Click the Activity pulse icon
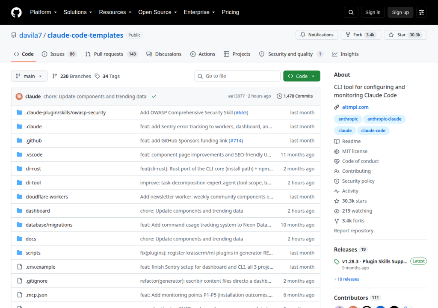 pyautogui.click(x=337, y=191)
